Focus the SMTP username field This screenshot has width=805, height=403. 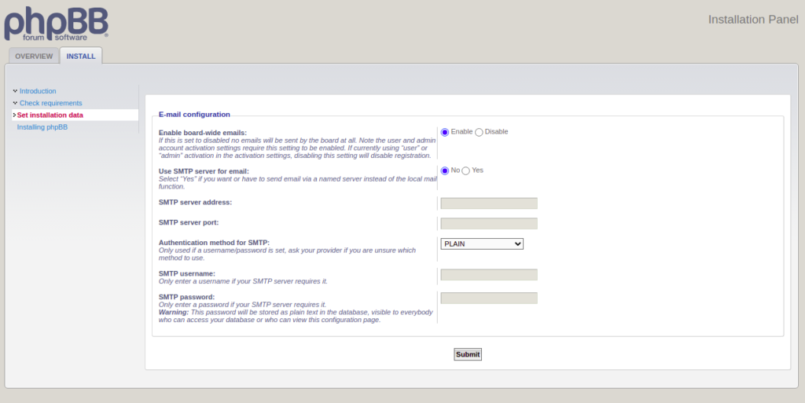489,275
